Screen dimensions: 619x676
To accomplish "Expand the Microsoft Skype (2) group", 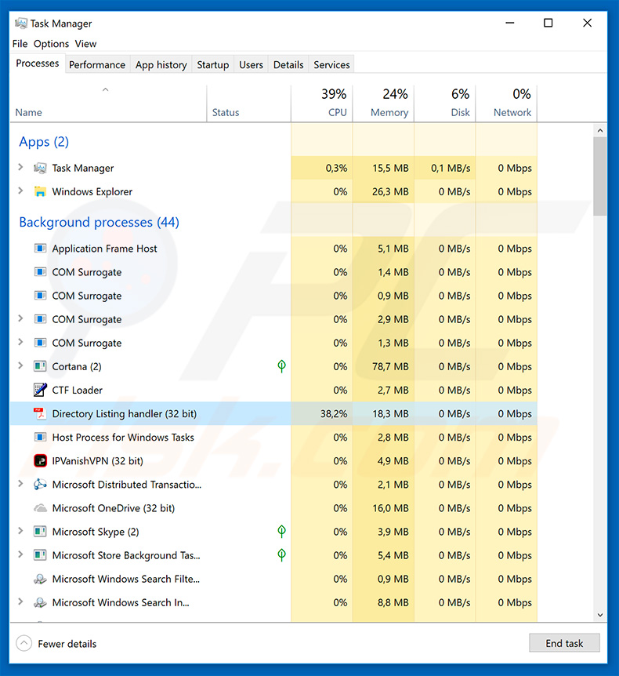I will point(20,531).
